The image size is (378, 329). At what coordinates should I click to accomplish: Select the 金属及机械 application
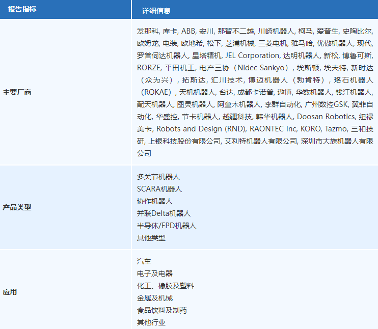pos(154,298)
